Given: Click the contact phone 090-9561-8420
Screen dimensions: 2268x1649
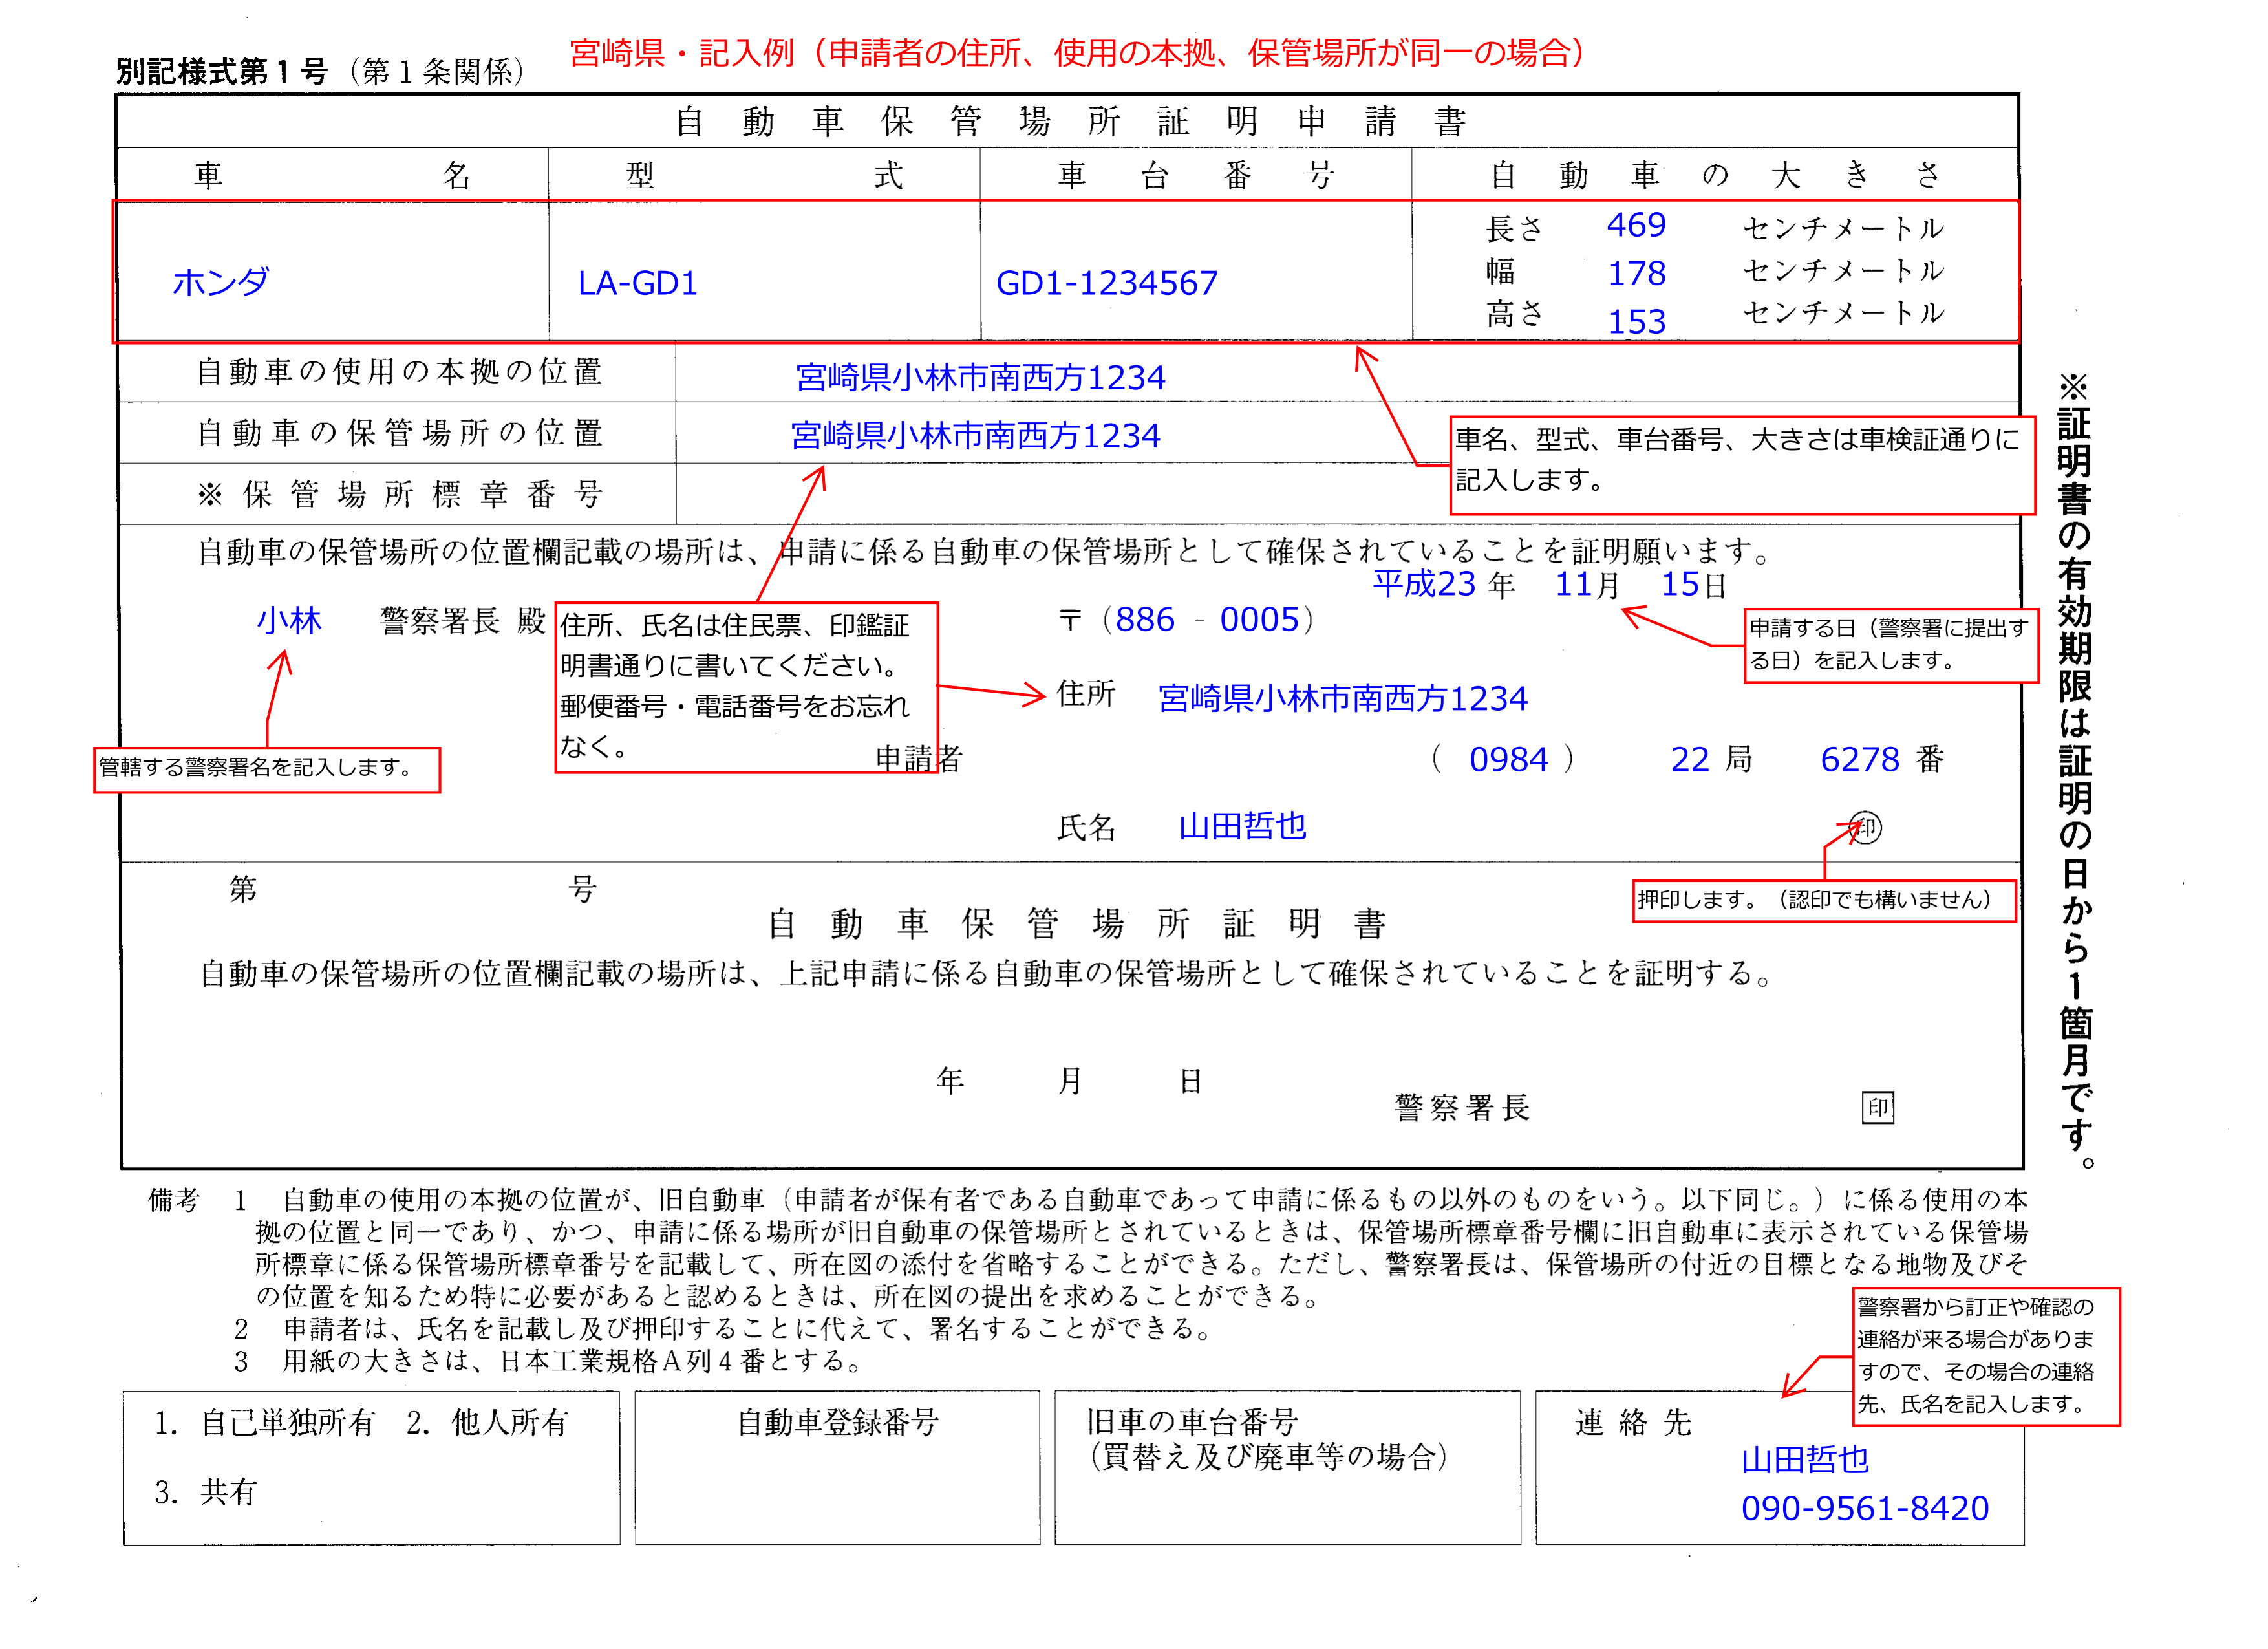Looking at the screenshot, I should pyautogui.click(x=1865, y=1508).
